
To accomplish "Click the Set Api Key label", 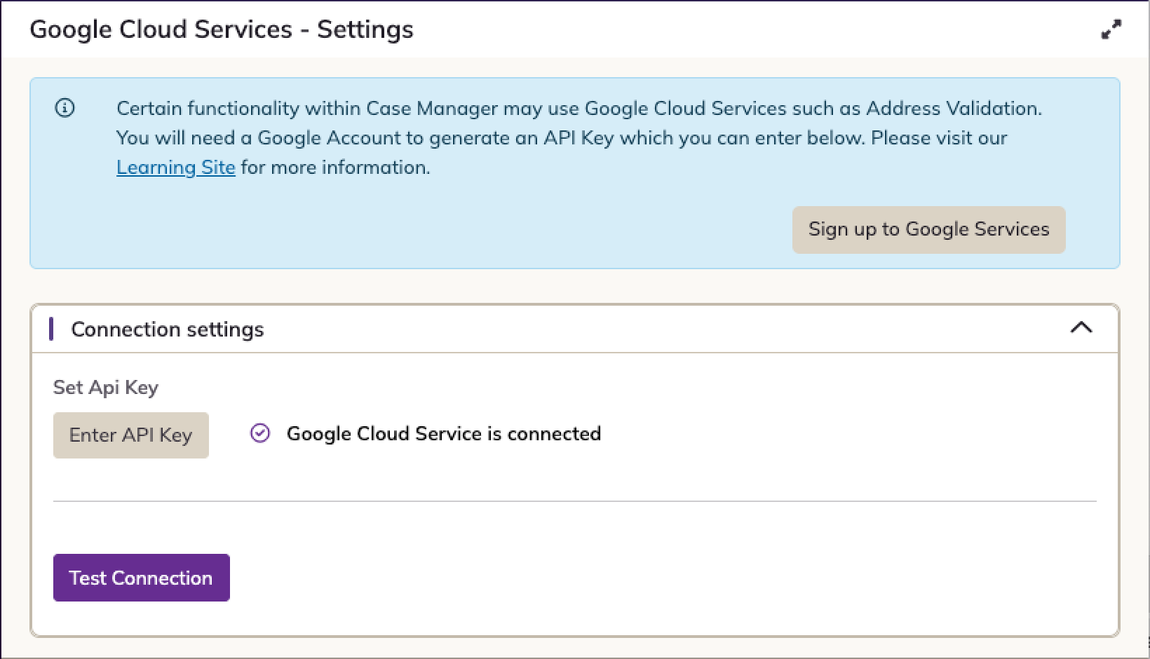I will click(x=106, y=388).
